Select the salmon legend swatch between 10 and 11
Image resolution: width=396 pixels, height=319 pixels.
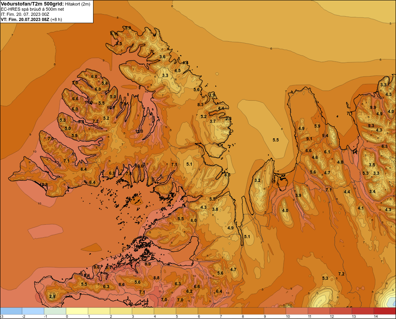click(297, 311)
